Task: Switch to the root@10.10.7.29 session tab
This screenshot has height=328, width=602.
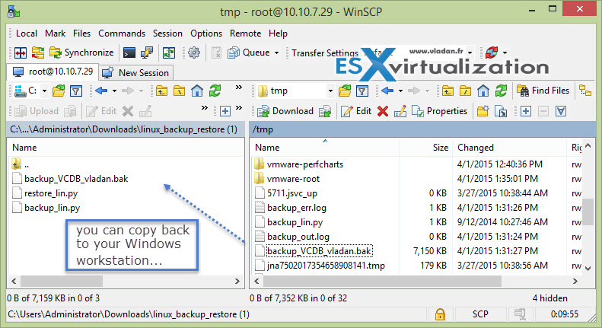Action: click(53, 72)
